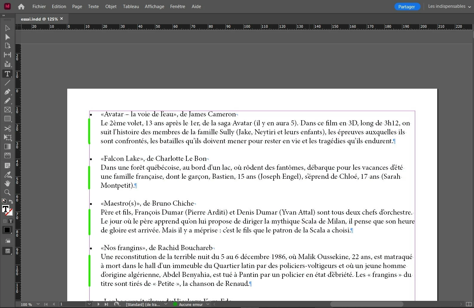
Task: Select the Rectangle Frame tool
Action: pyautogui.click(x=7, y=110)
